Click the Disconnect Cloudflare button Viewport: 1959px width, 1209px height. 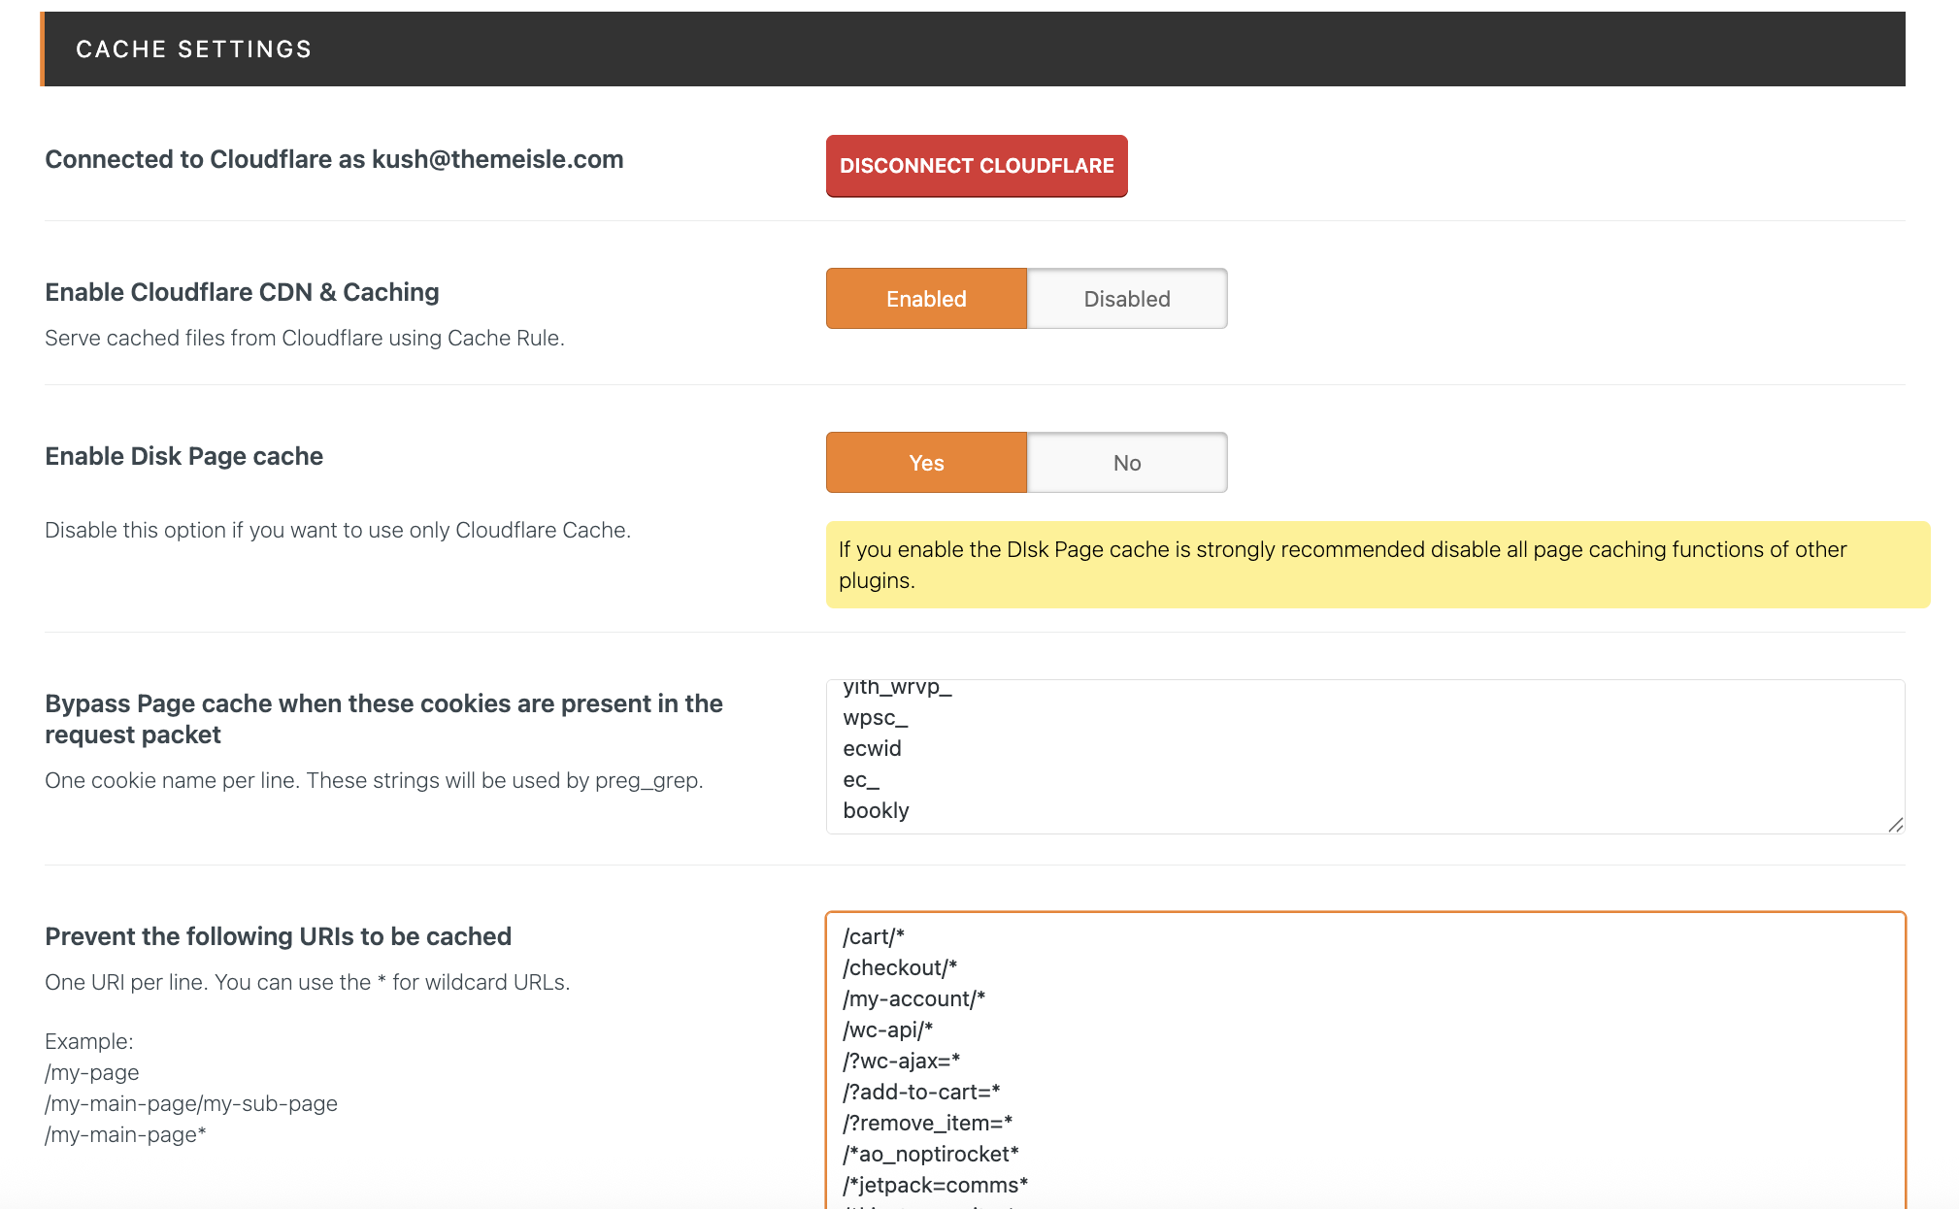(x=976, y=166)
